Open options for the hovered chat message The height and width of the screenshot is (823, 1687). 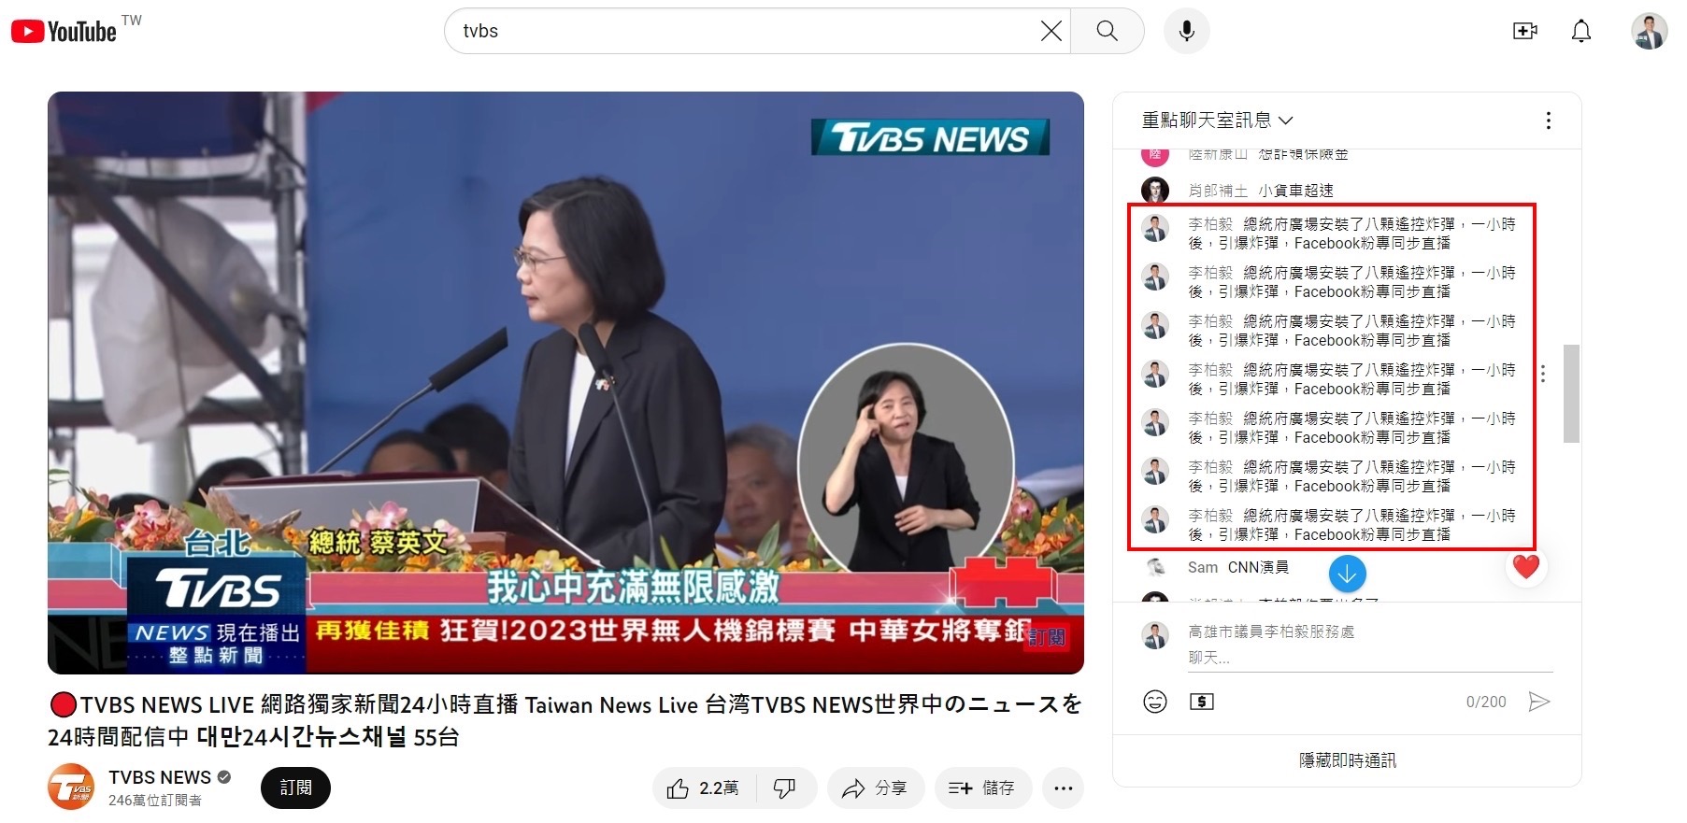pyautogui.click(x=1543, y=374)
